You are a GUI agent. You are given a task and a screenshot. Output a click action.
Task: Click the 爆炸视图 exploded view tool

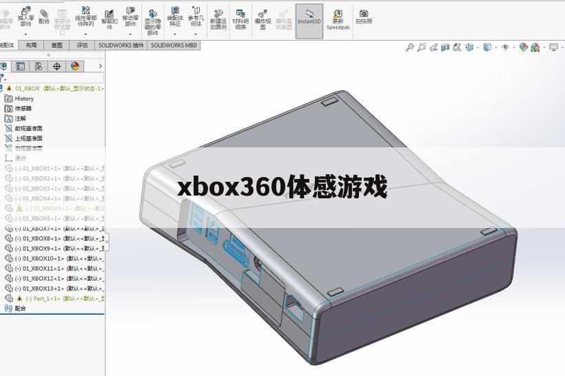click(263, 19)
